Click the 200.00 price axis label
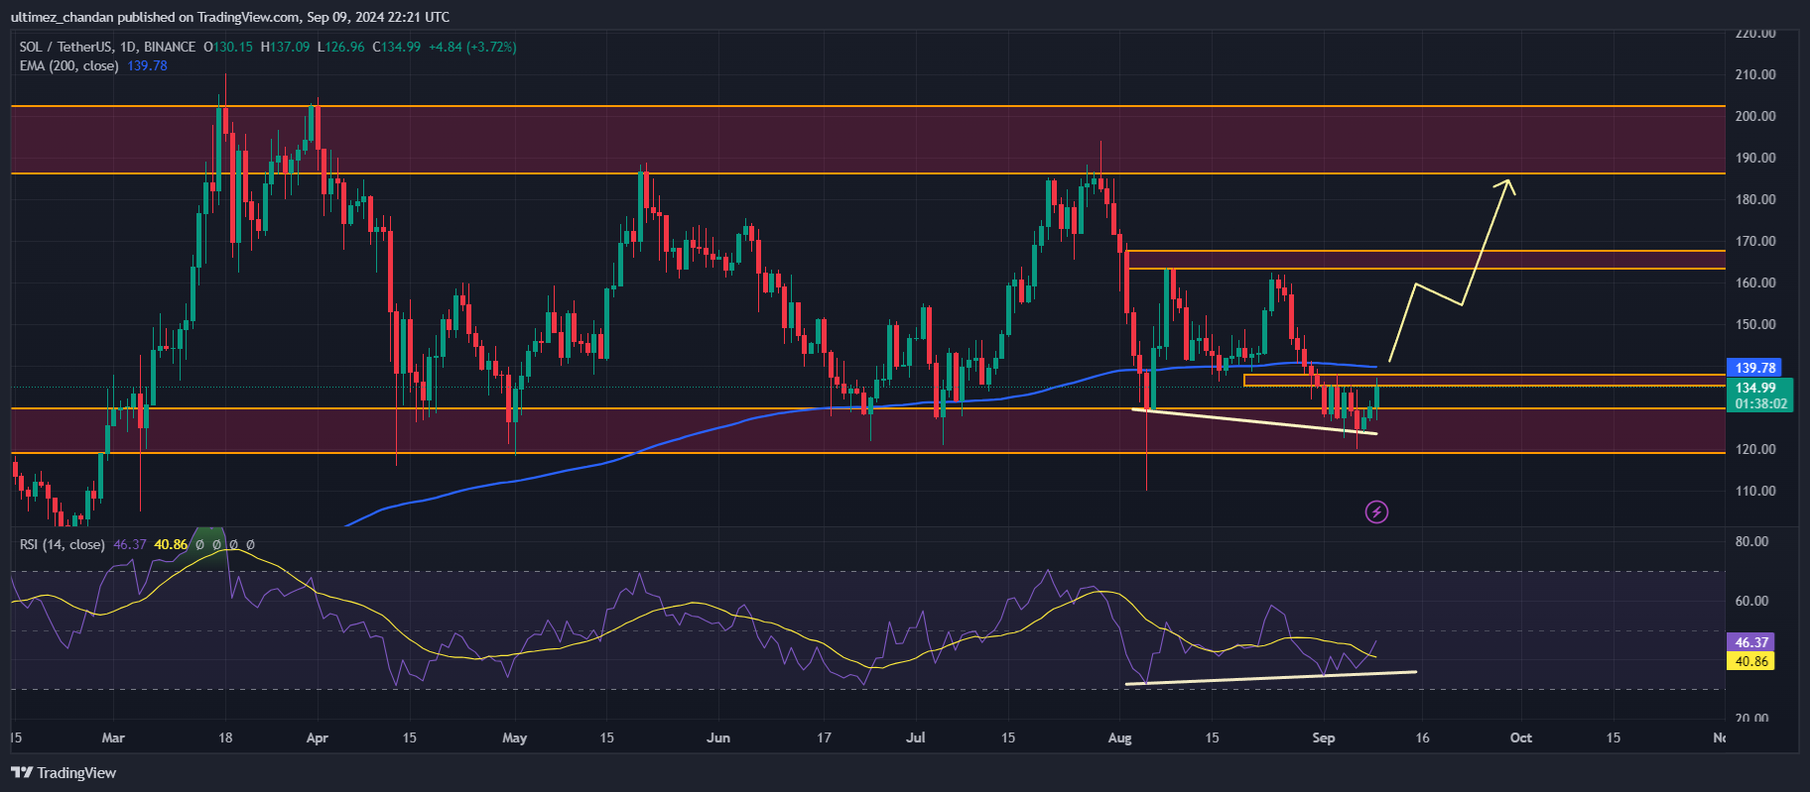The image size is (1810, 792). pyautogui.click(x=1755, y=116)
